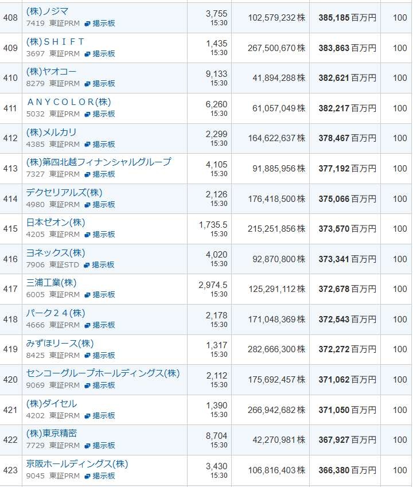Go to 第四北越フィナンシャルグループ details
Image resolution: width=413 pixels, height=487 pixels.
pyautogui.click(x=98, y=162)
